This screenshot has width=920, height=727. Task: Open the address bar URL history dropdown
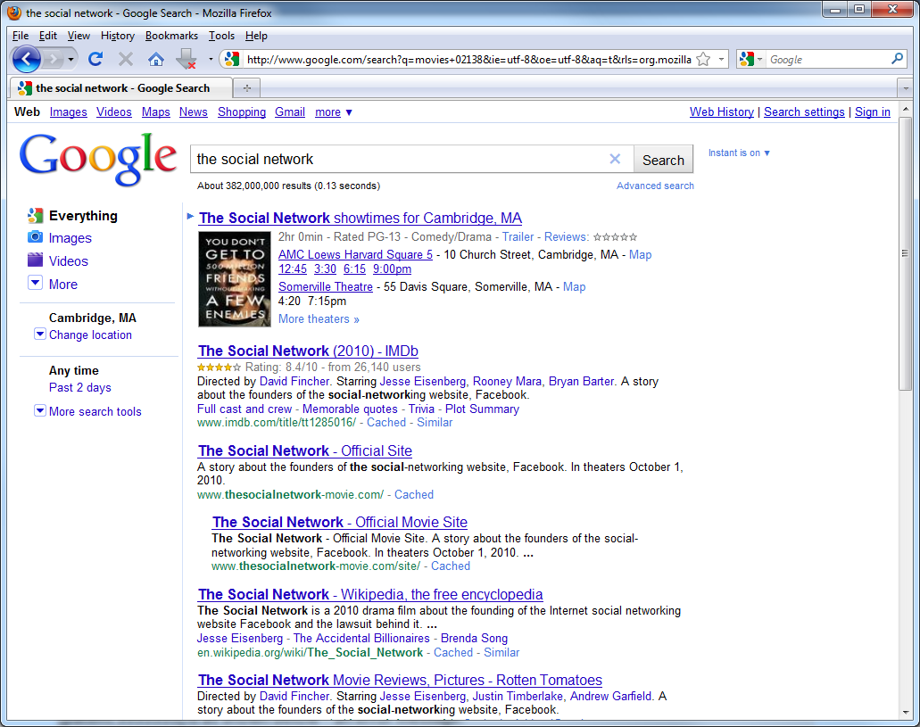click(x=721, y=59)
